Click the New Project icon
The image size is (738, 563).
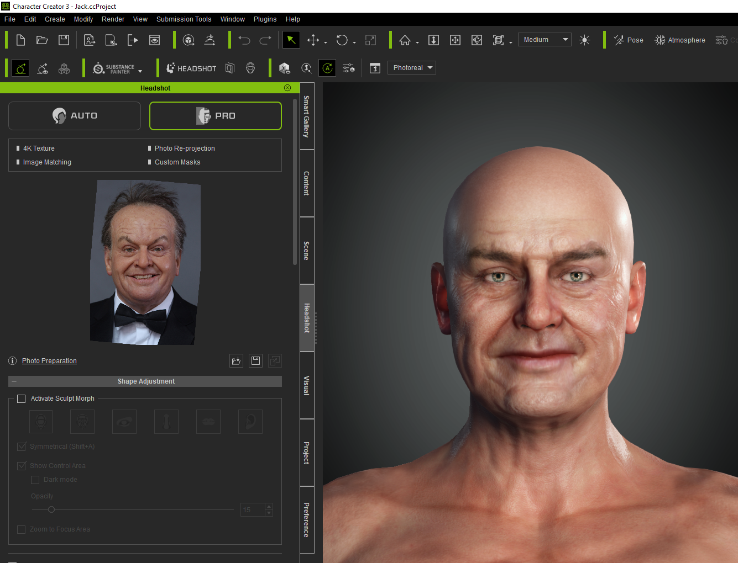pos(20,40)
